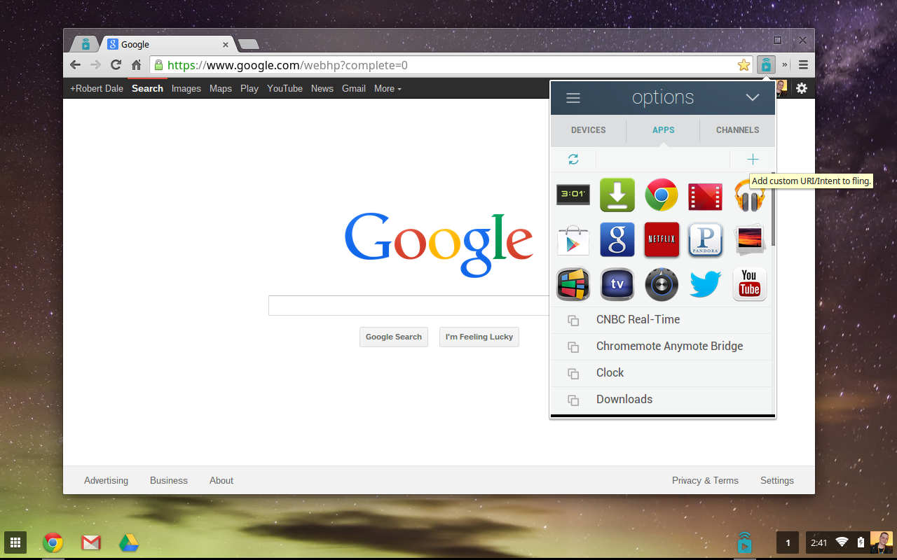The width and height of the screenshot is (897, 560).
Task: Launch the Chrome app icon in Chromemote
Action: pos(662,195)
